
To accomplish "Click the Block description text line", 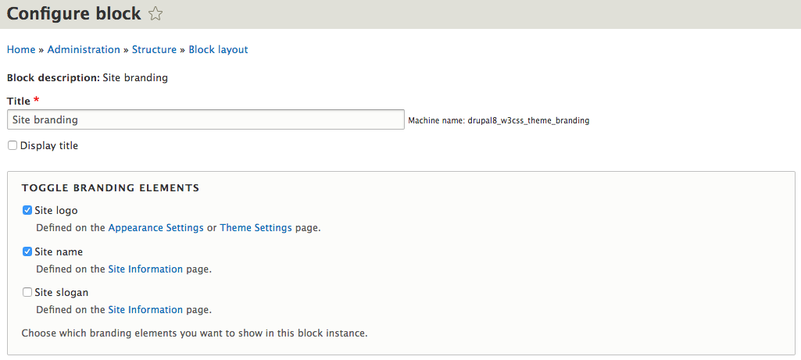I will click(x=88, y=78).
